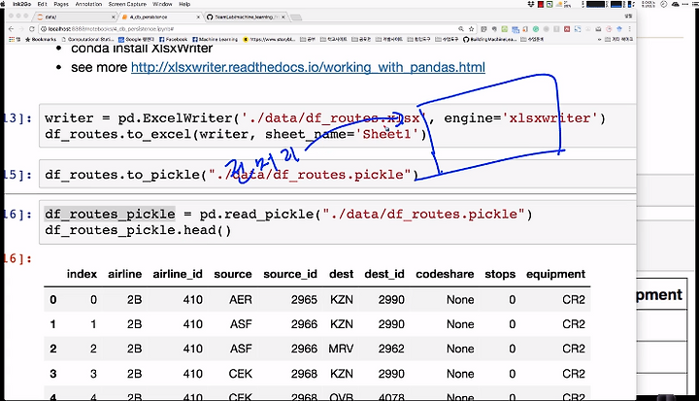Open the Facebook bookmark
699x401 pixels.
pyautogui.click(x=174, y=39)
